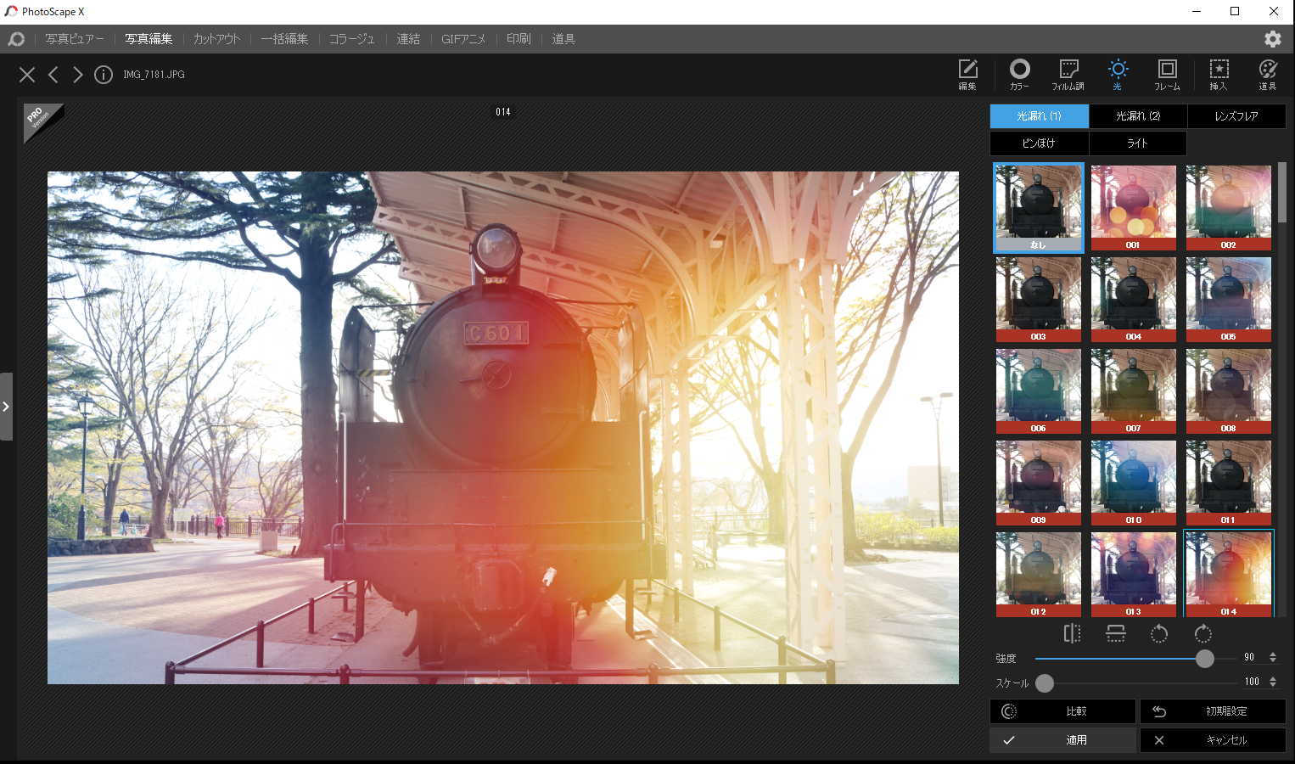Image resolution: width=1295 pixels, height=764 pixels.
Task: Expand the left side panel arrow
Action: coord(7,406)
